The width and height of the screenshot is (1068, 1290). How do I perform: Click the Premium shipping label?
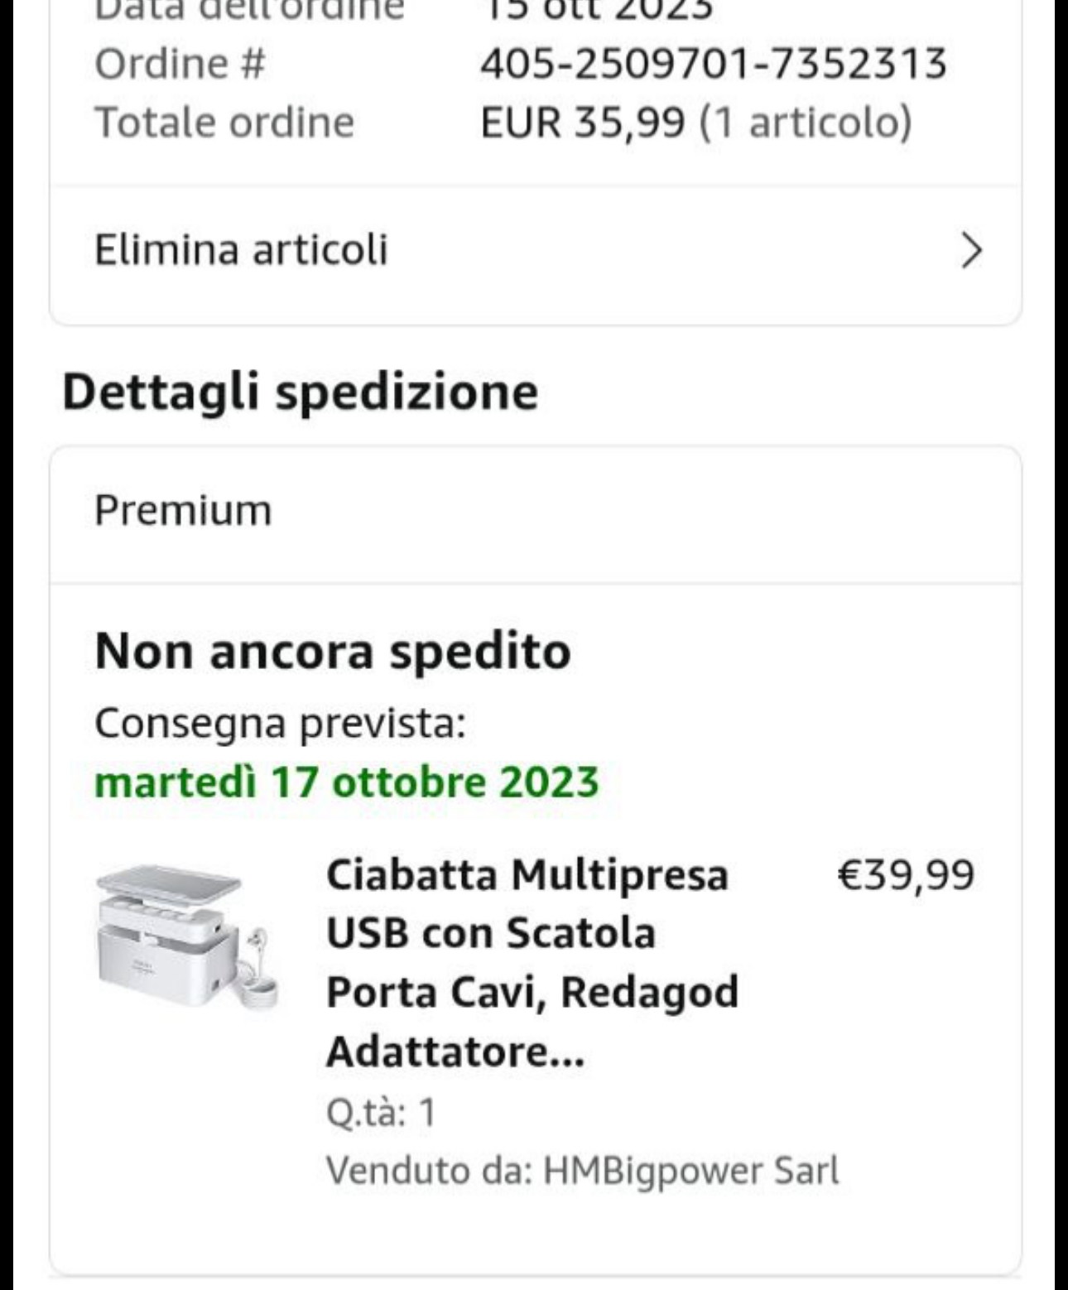pyautogui.click(x=183, y=510)
